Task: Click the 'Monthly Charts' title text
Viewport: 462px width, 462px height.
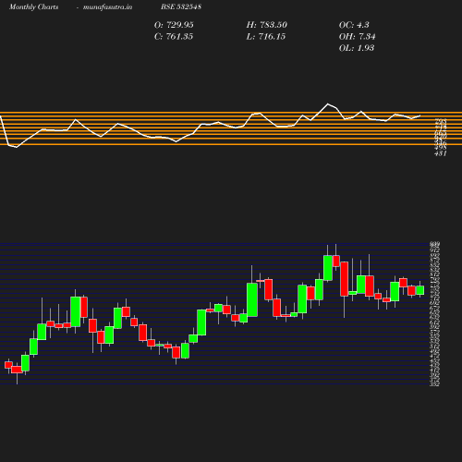Action: click(33, 6)
